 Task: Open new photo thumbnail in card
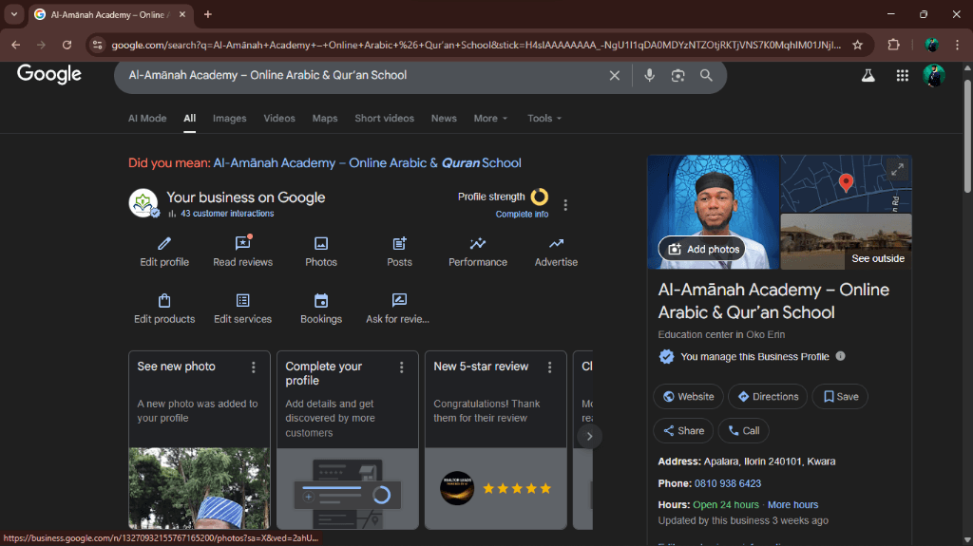tap(200, 488)
